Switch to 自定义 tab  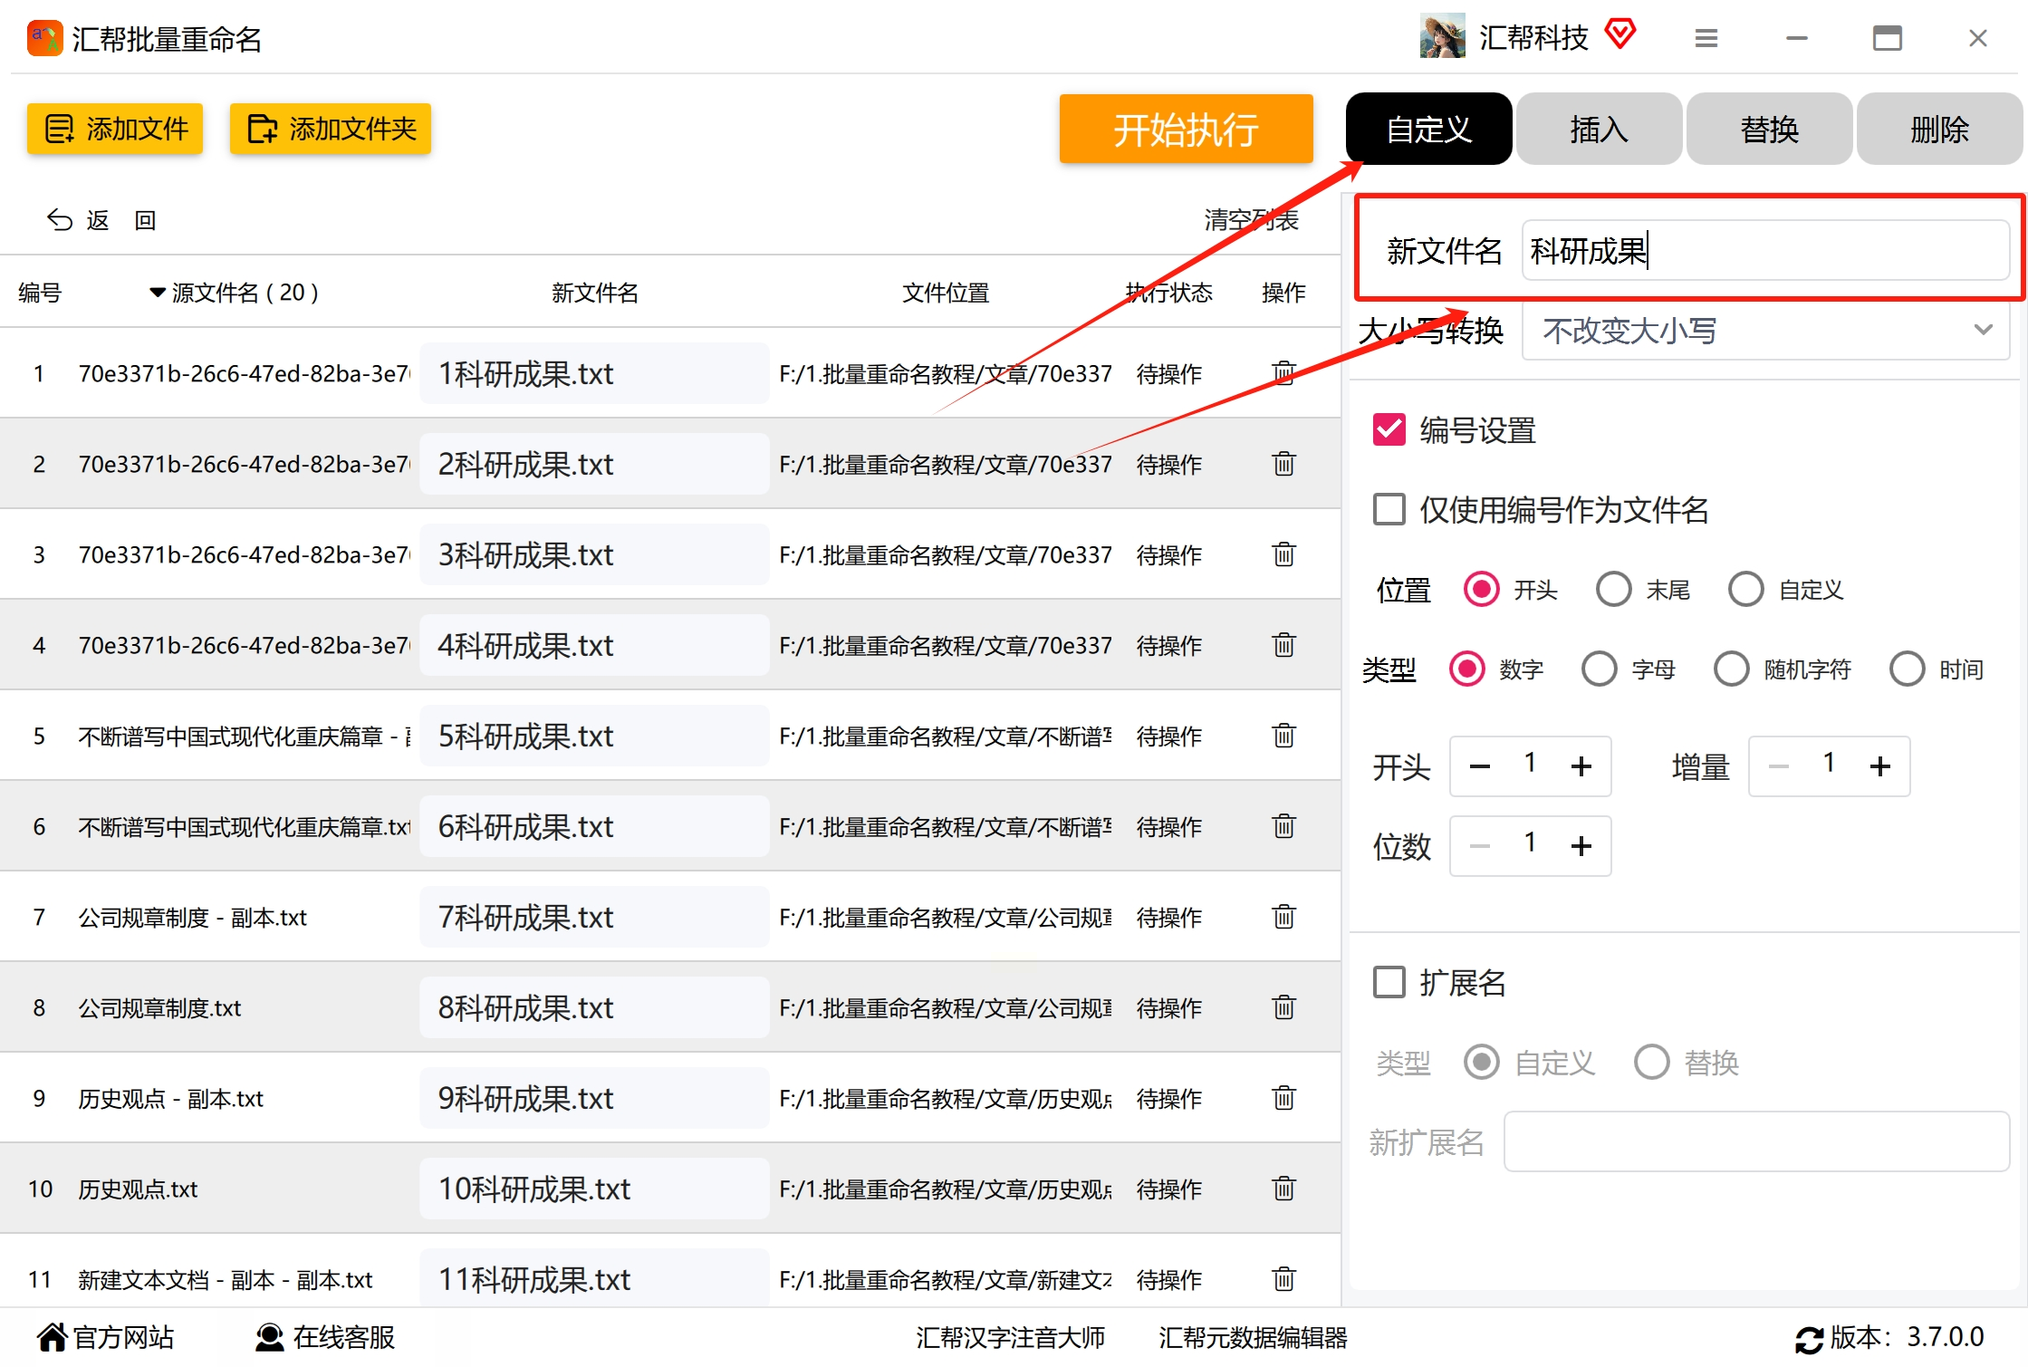[1429, 129]
